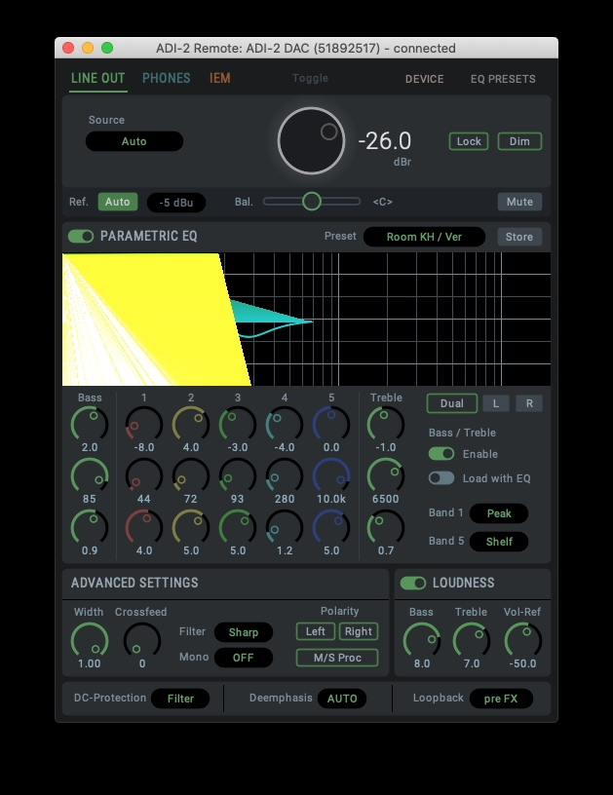Open the Deemphasis AUTO dropdown
This screenshot has height=795, width=613.
click(342, 699)
